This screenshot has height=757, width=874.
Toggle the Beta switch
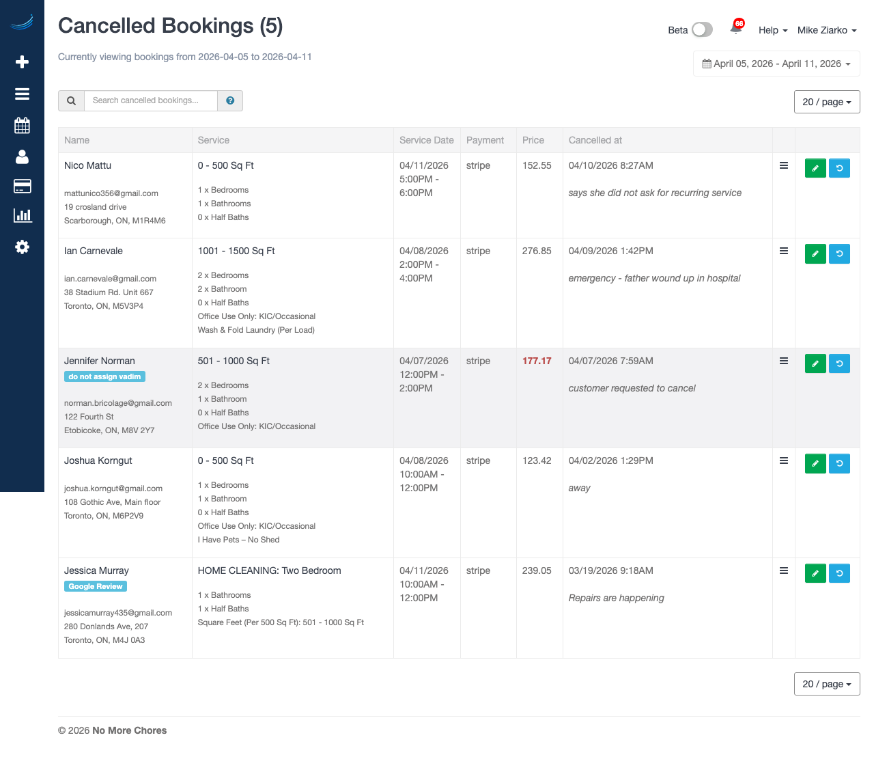click(702, 29)
